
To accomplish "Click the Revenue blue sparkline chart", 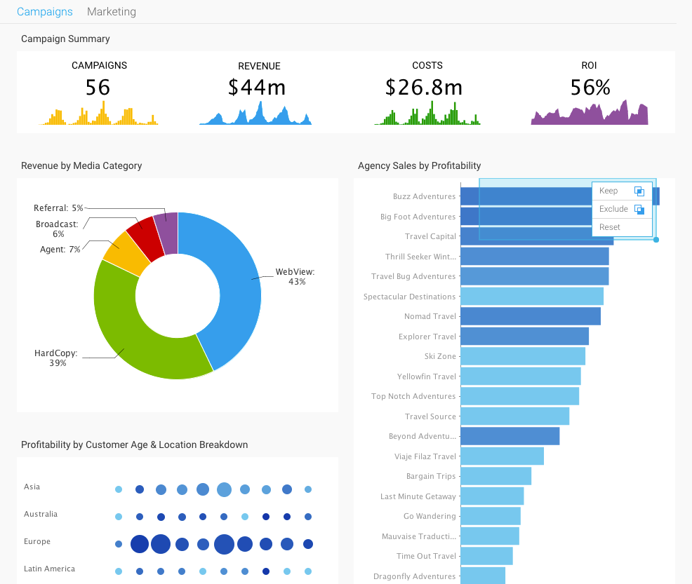I will pyautogui.click(x=255, y=115).
